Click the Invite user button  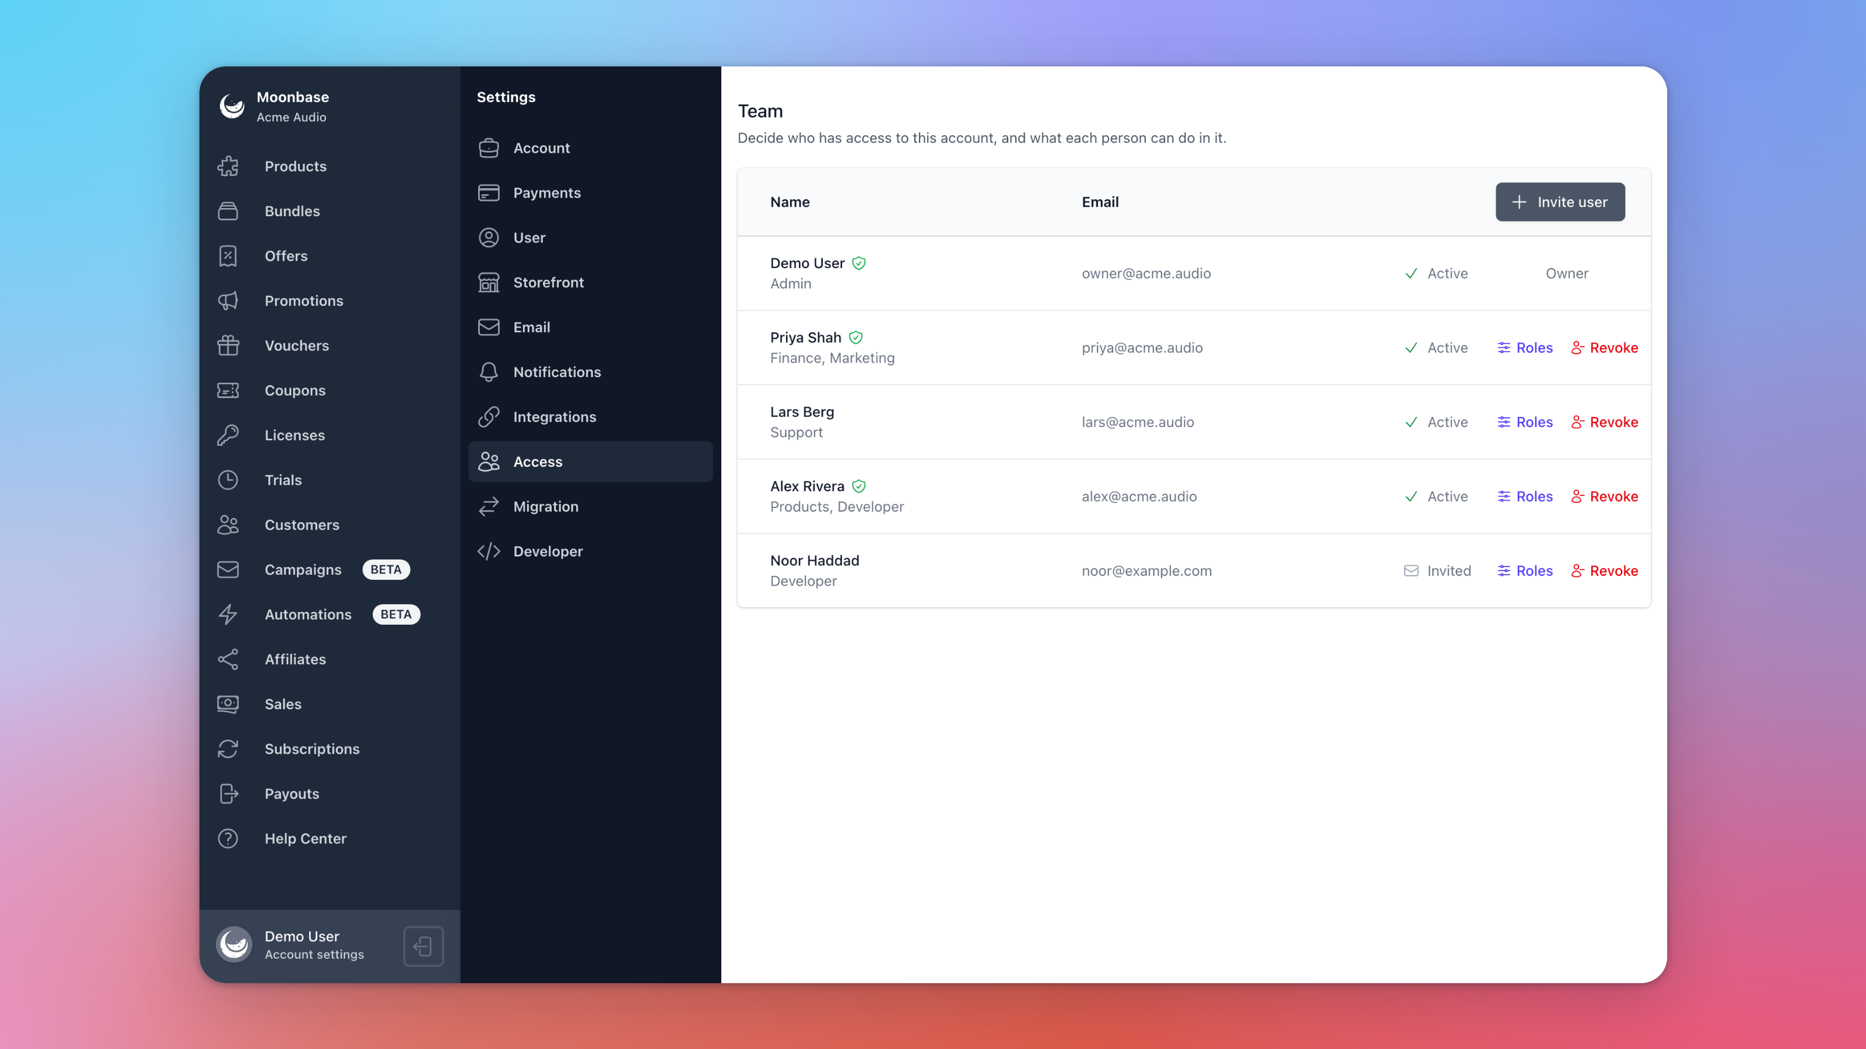click(x=1560, y=202)
